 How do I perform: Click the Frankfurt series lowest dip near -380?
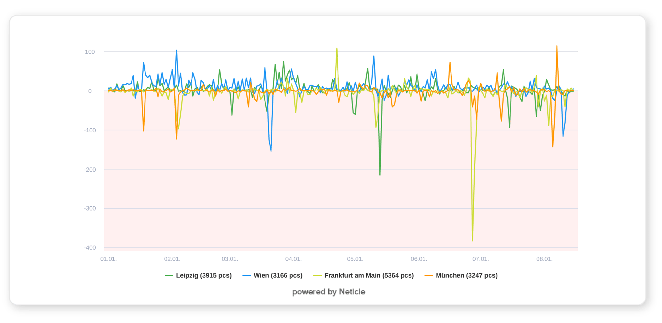(x=473, y=240)
